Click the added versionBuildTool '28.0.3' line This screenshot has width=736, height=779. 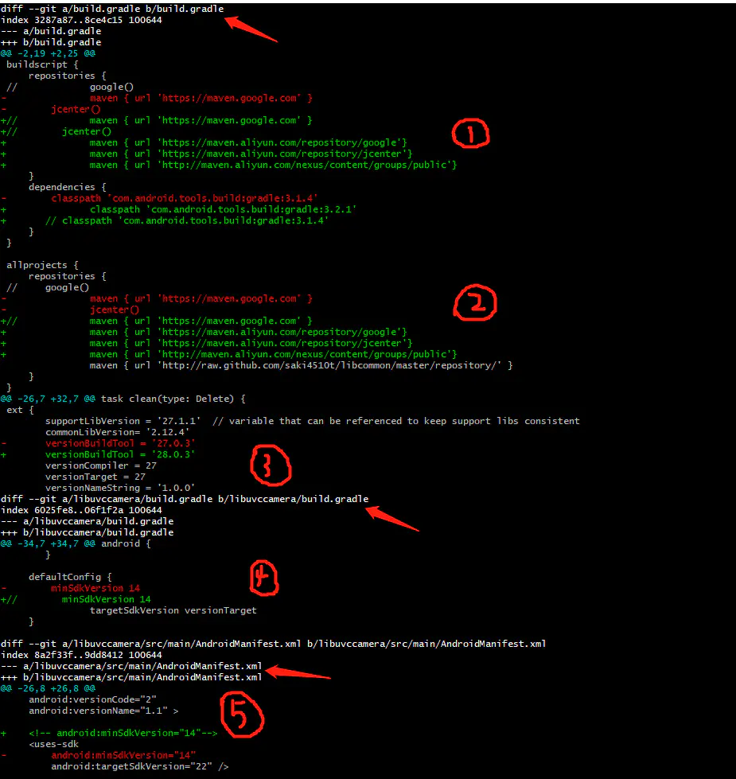(x=119, y=454)
